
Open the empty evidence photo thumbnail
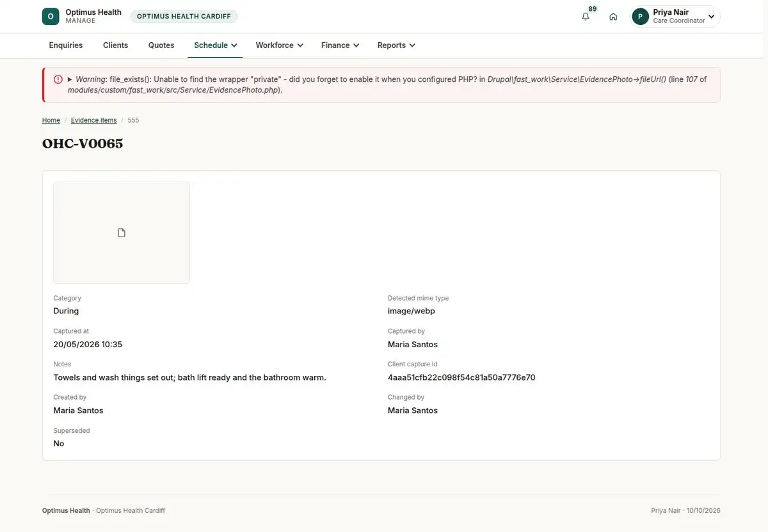coord(122,233)
